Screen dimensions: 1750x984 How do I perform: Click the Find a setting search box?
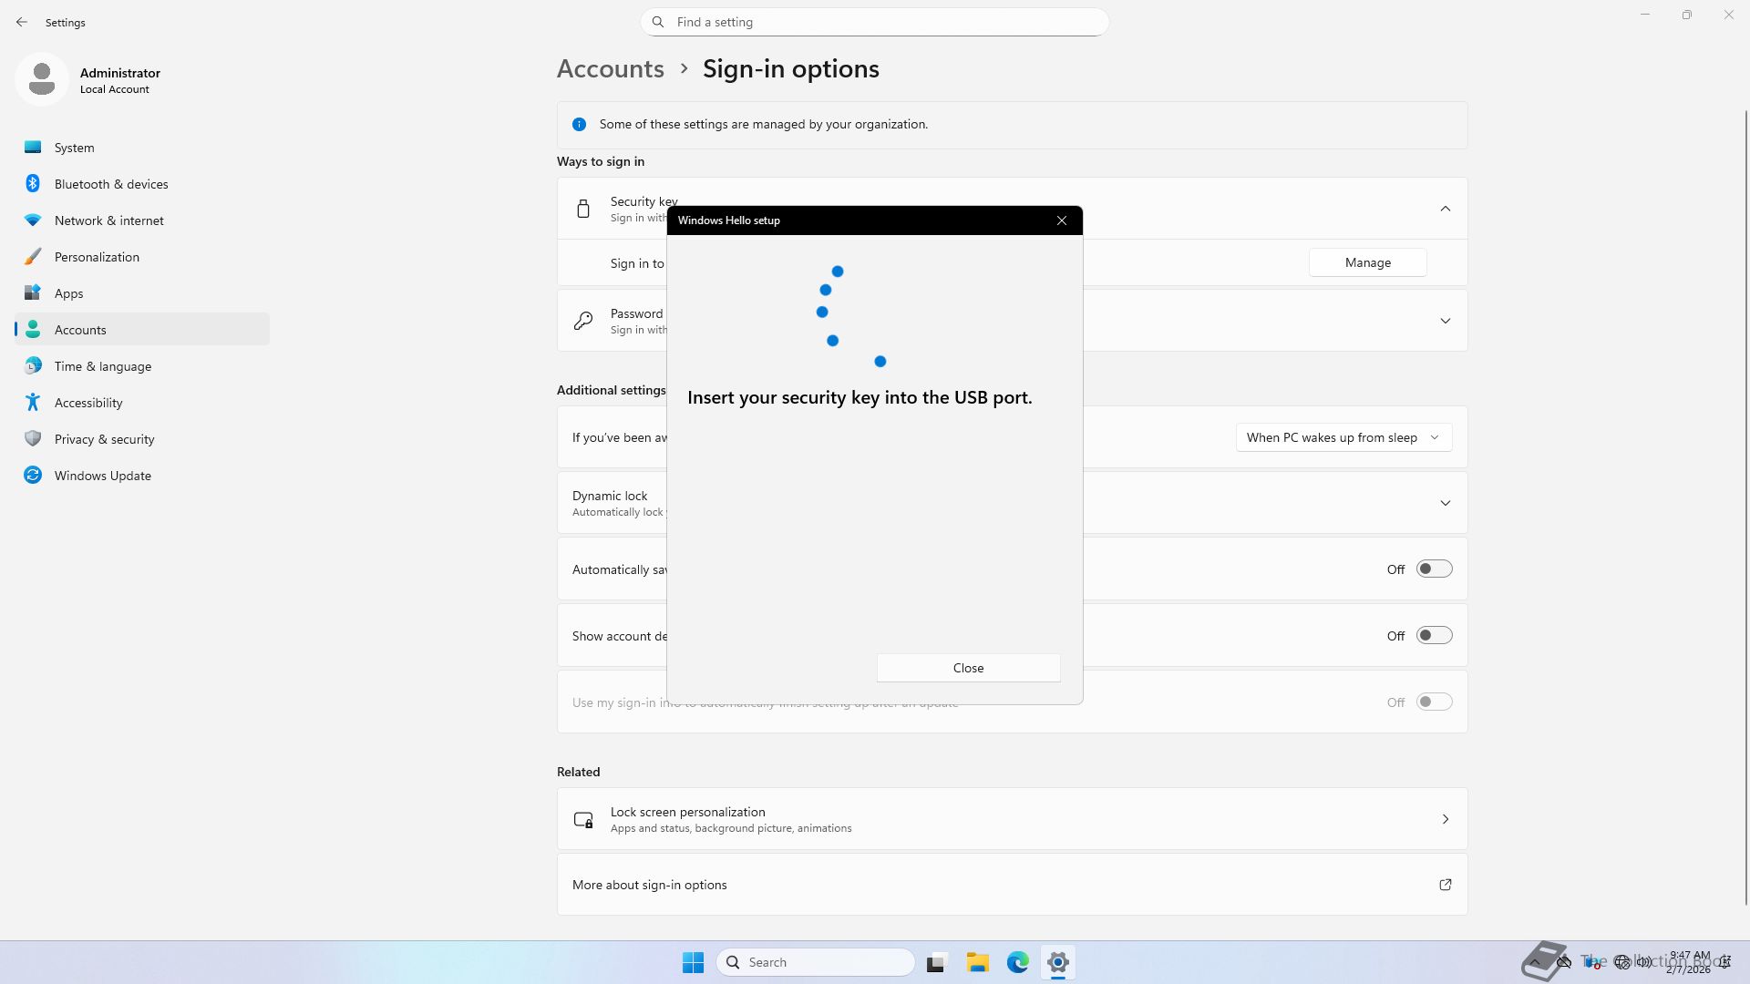coord(875,22)
